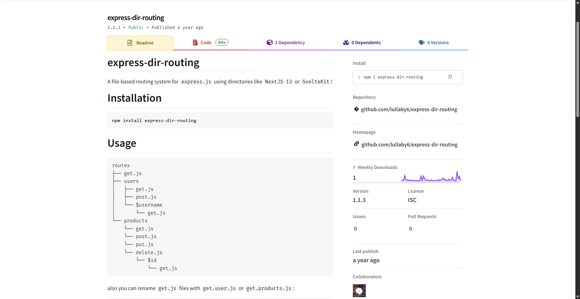Screen dimensions: 580x299
Task: Click the purple Dependency box icon
Action: (x=269, y=43)
